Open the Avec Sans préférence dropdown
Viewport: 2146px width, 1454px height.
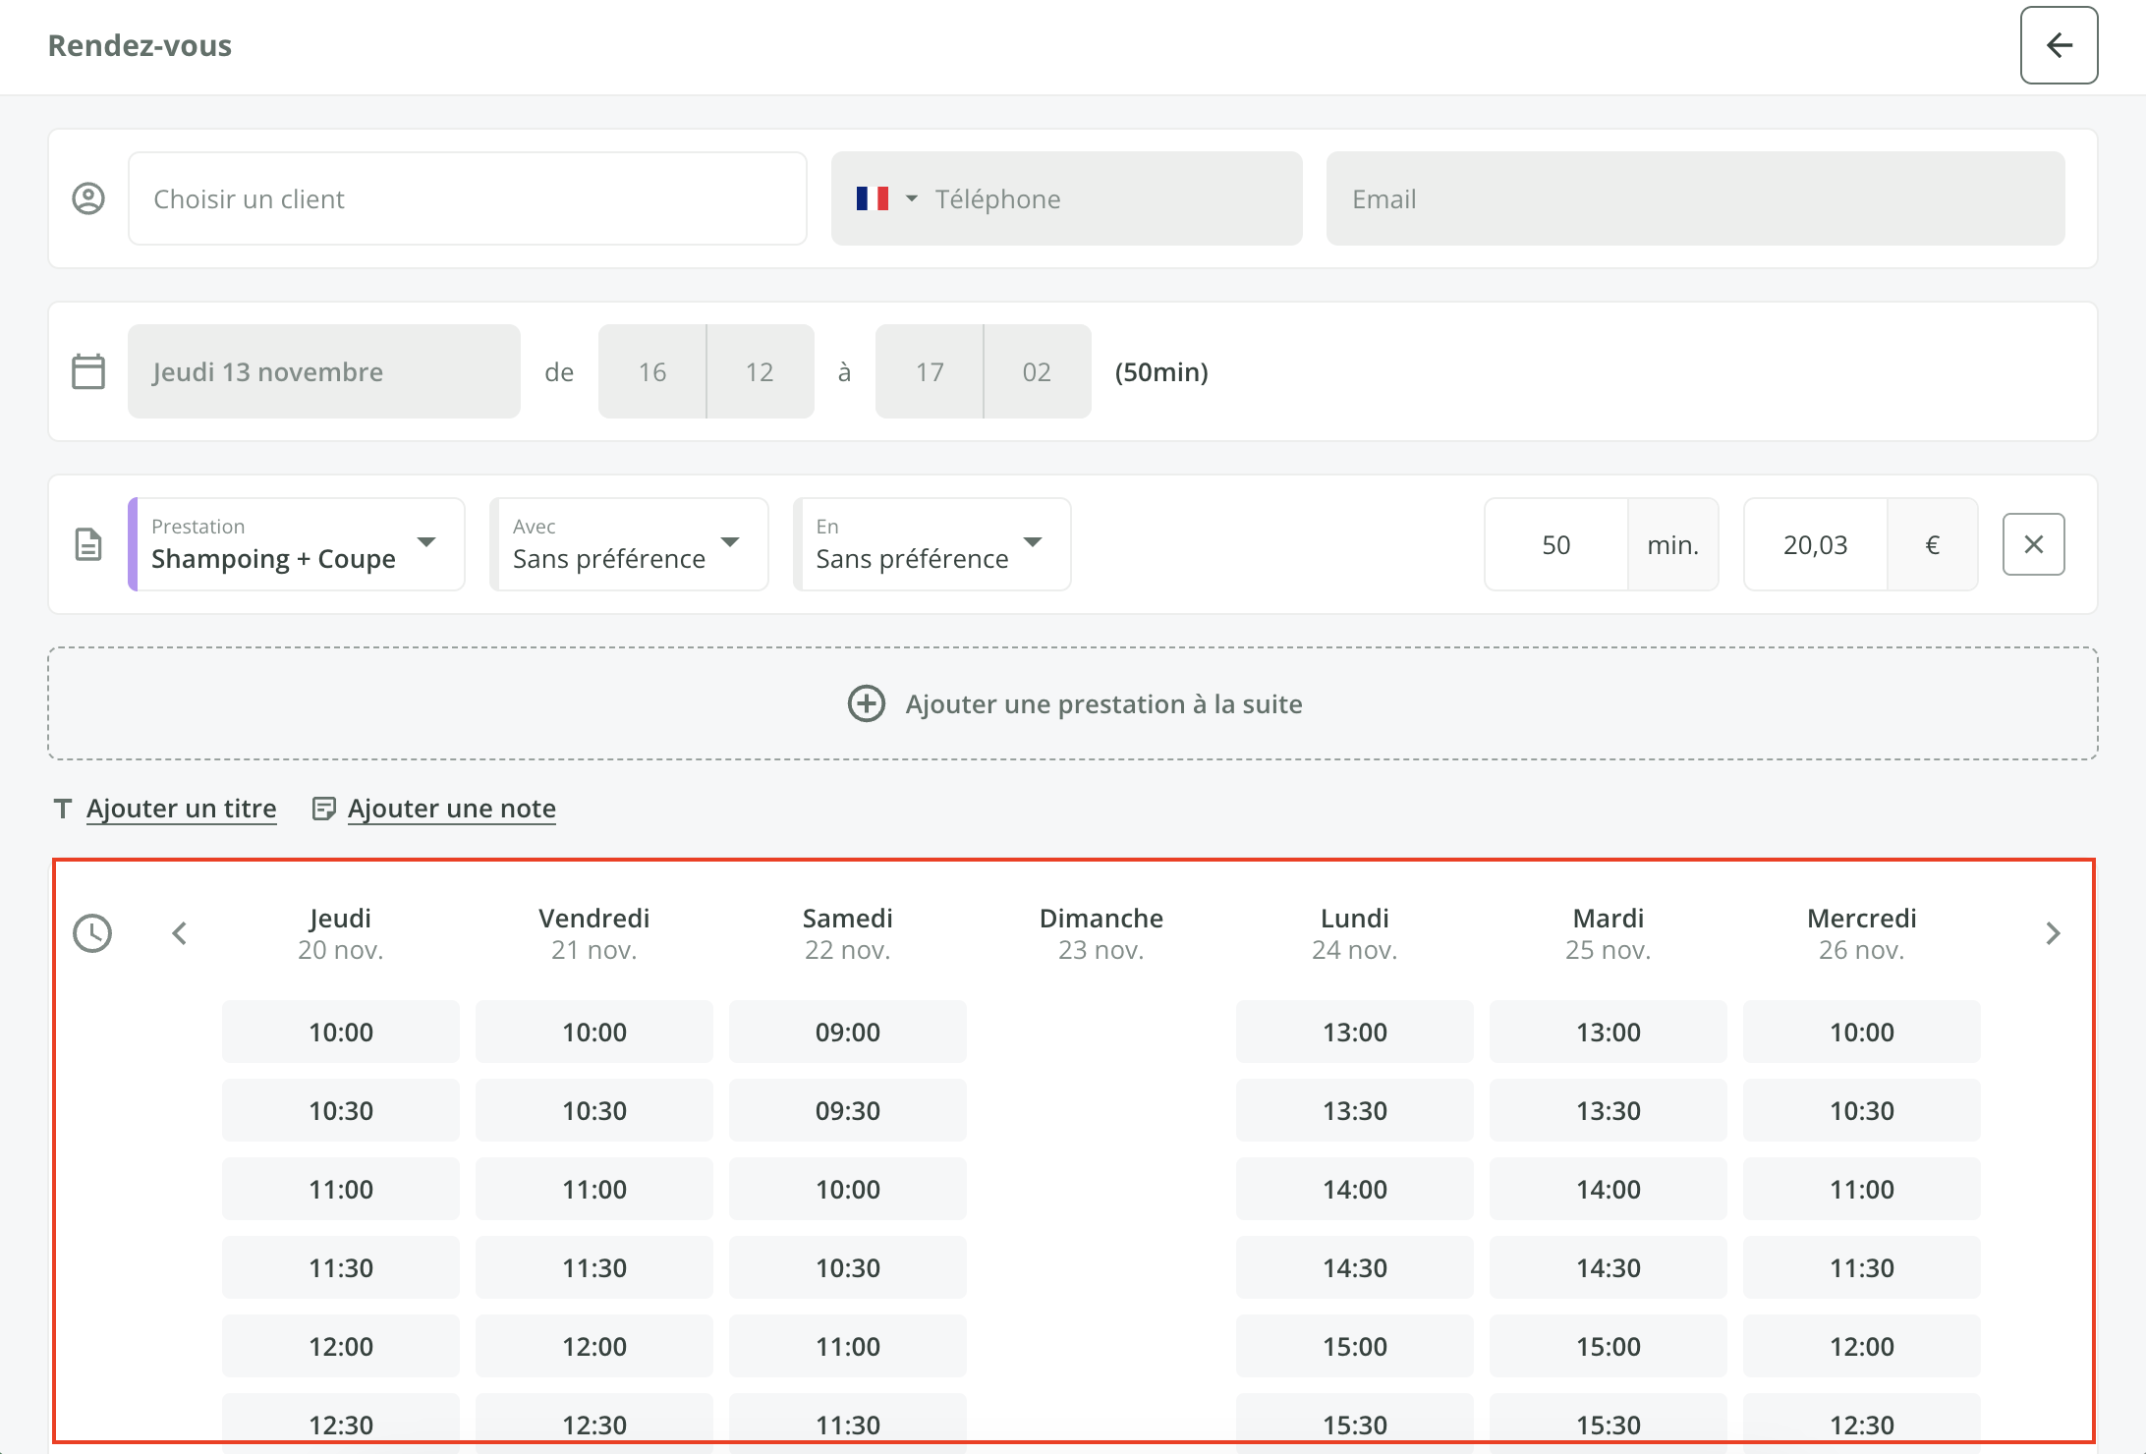629,544
